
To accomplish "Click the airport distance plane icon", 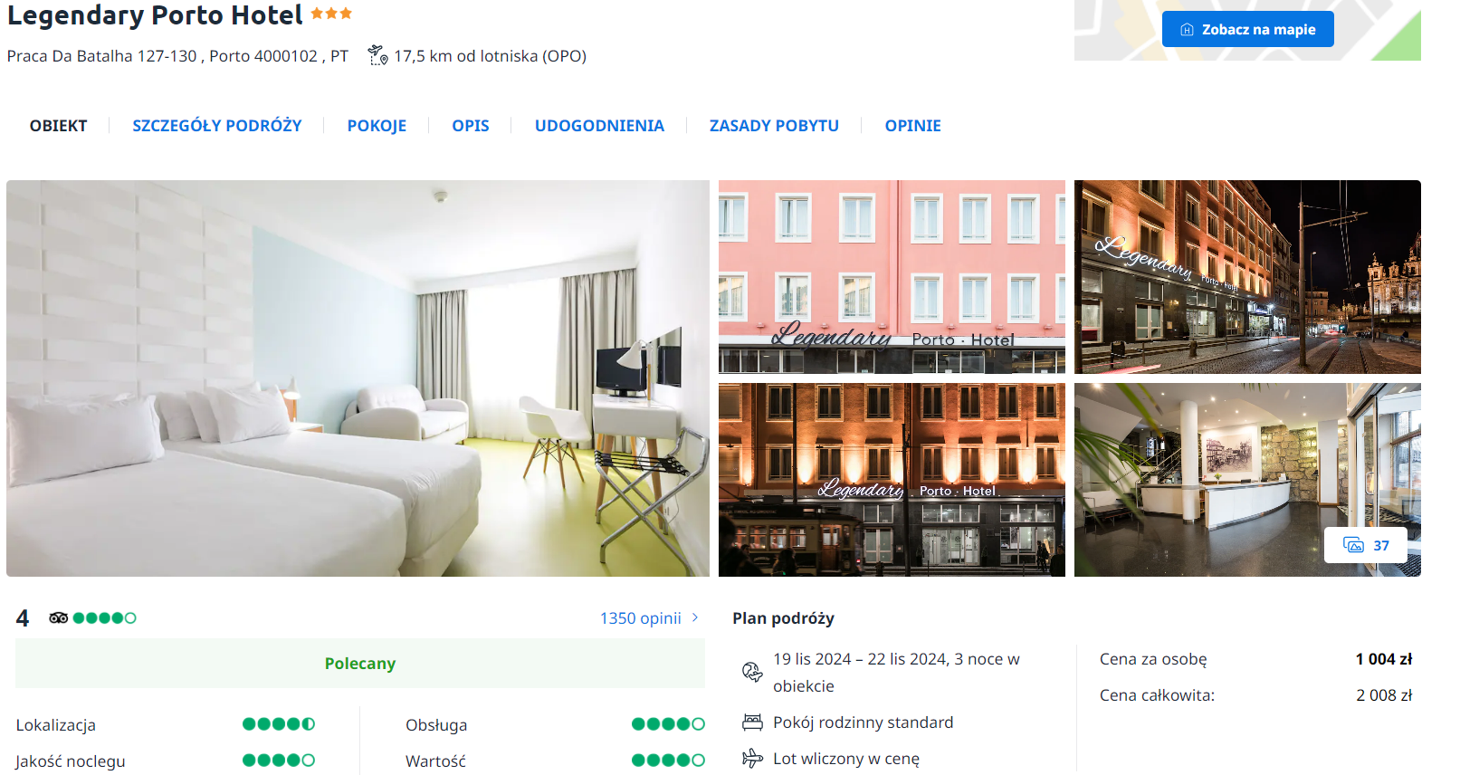I will coord(377,56).
